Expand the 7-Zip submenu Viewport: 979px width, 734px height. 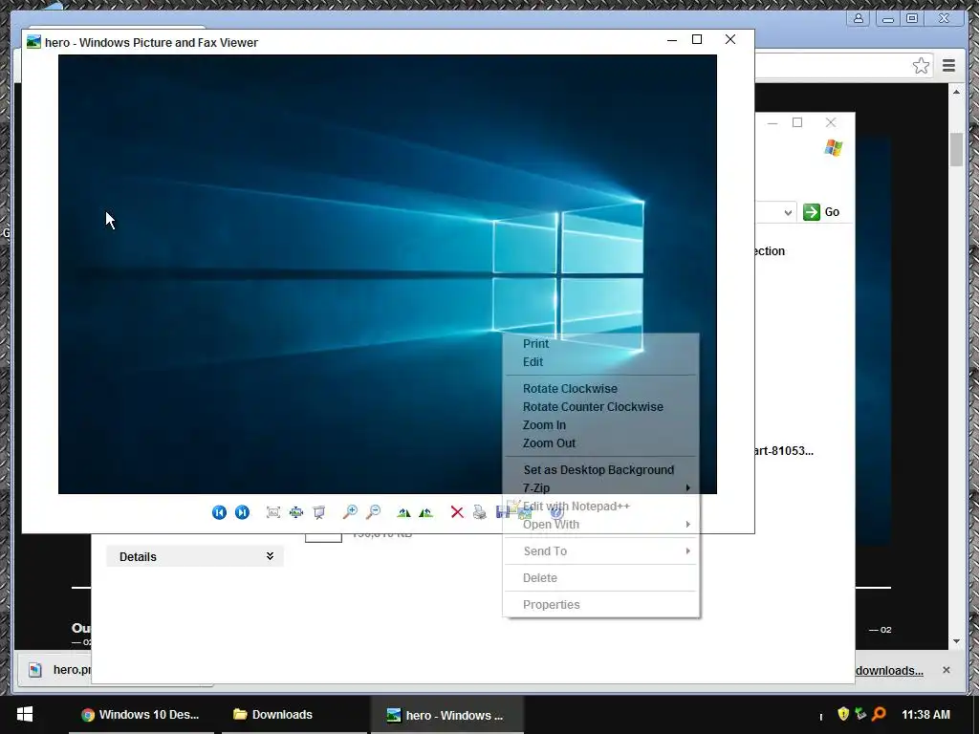600,488
